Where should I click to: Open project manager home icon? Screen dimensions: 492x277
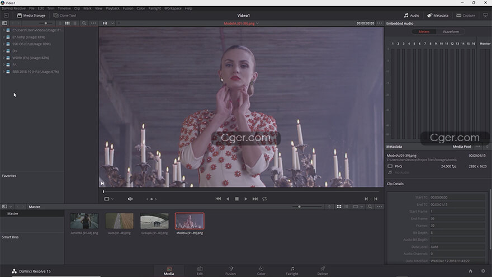[x=470, y=271]
